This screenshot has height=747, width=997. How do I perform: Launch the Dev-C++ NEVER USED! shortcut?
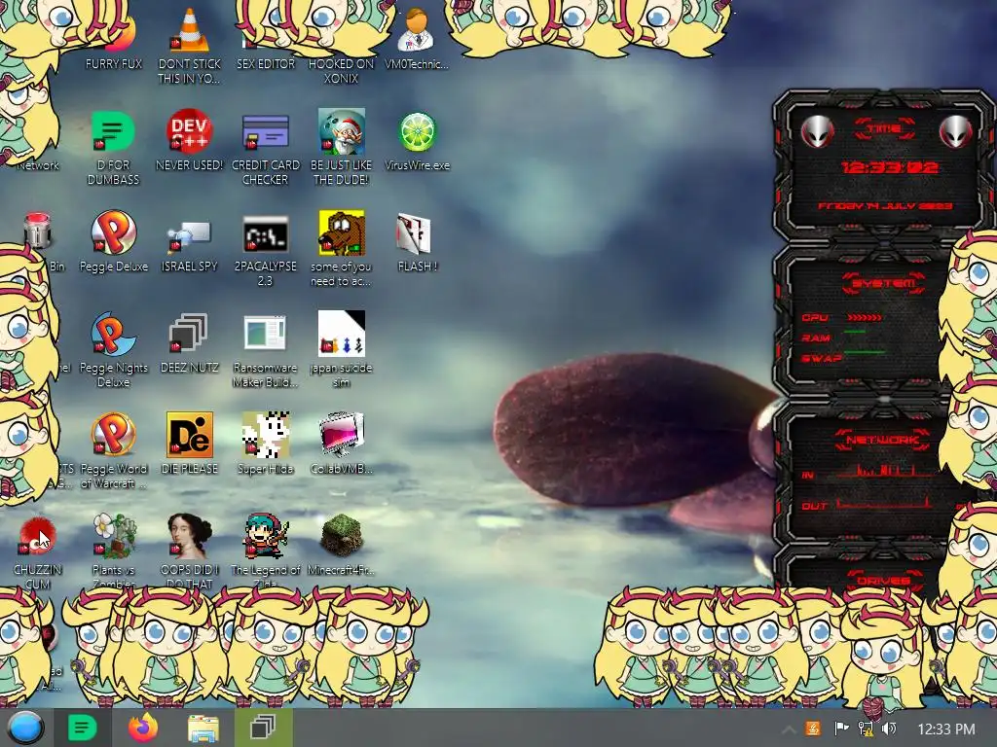tap(190, 132)
